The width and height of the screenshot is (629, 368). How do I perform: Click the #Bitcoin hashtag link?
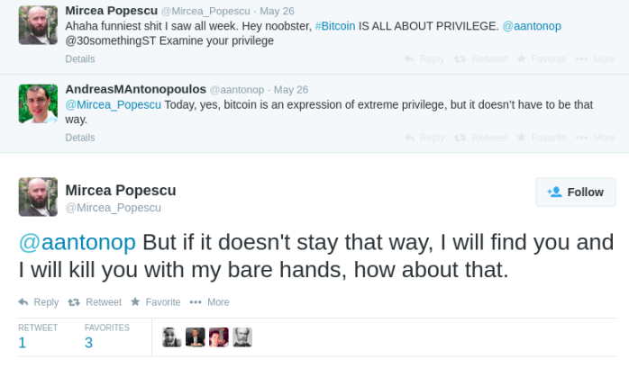pos(338,26)
